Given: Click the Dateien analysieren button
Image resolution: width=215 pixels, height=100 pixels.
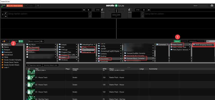Looking at the screenshot, I should [x=34, y=41].
